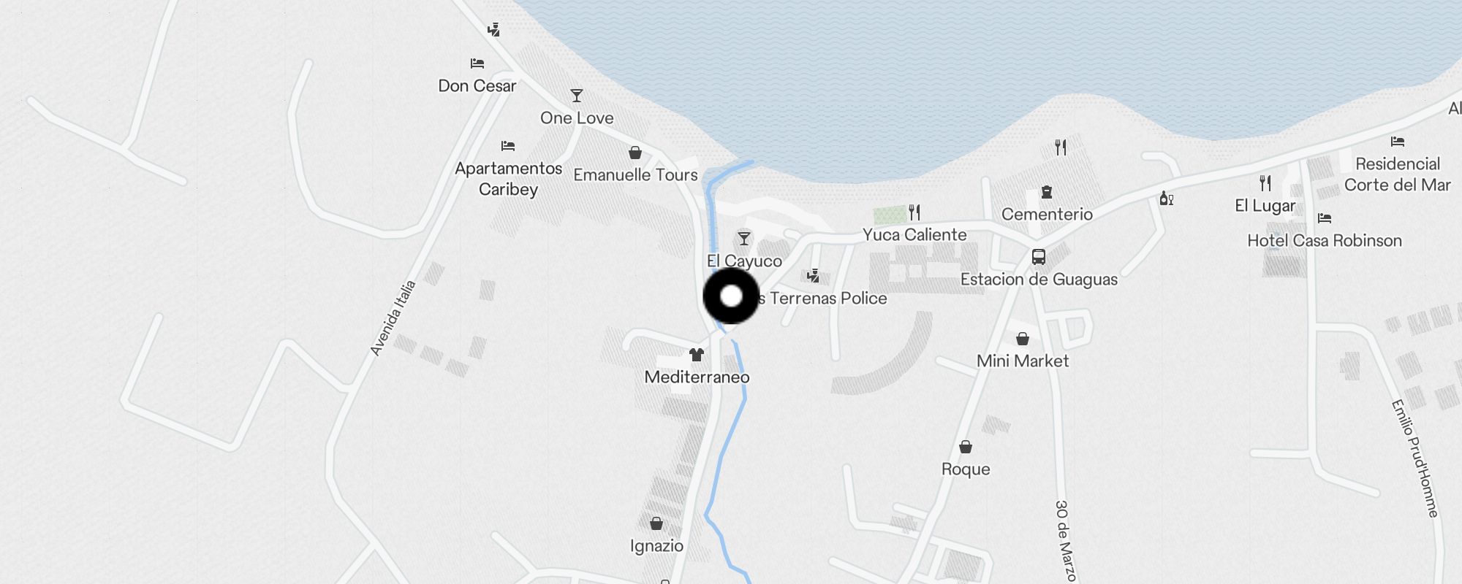Click the Emanuelle Tours shopping basket icon
Viewport: 1462px width, 584px height.
click(x=635, y=153)
